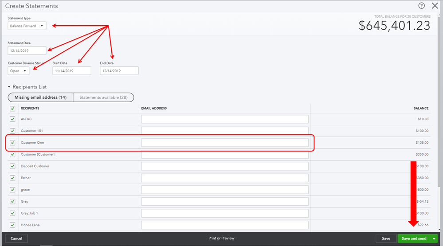The image size is (443, 246).
Task: Click email field for Ate RC
Action: point(225,119)
